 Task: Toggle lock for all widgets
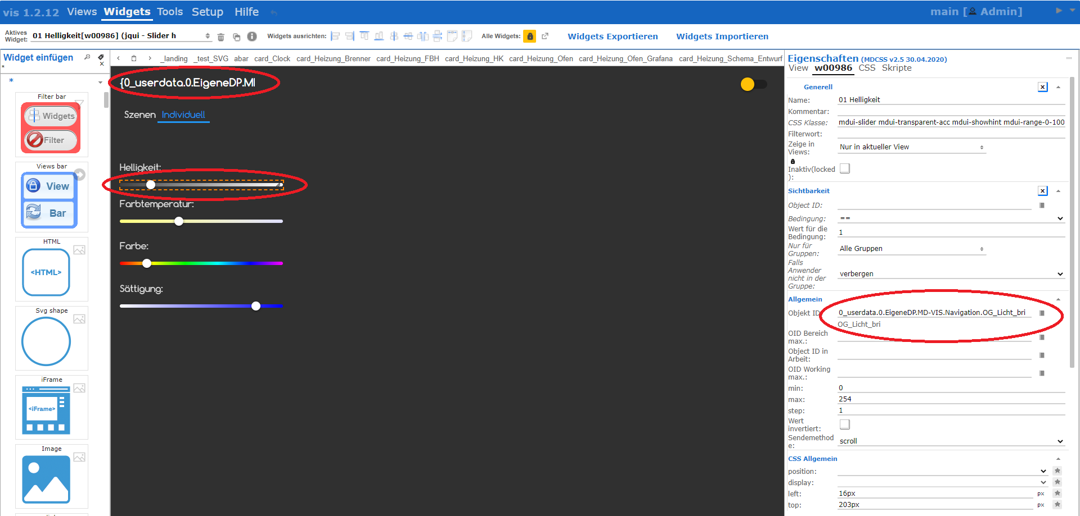529,36
